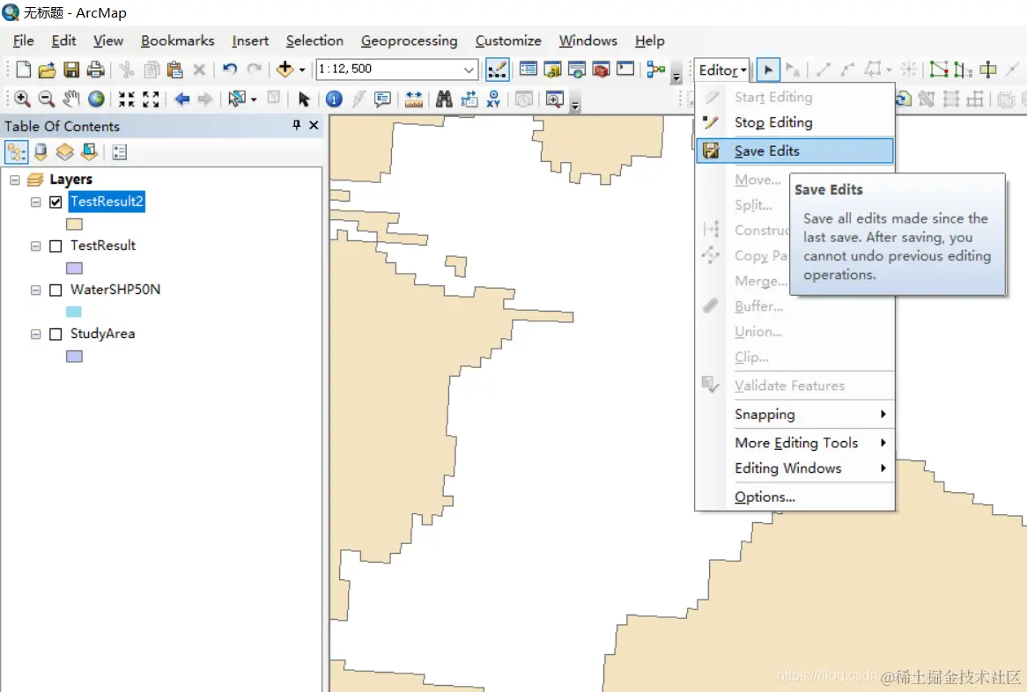Open the Selection menu
This screenshot has height=692, width=1027.
coord(314,40)
